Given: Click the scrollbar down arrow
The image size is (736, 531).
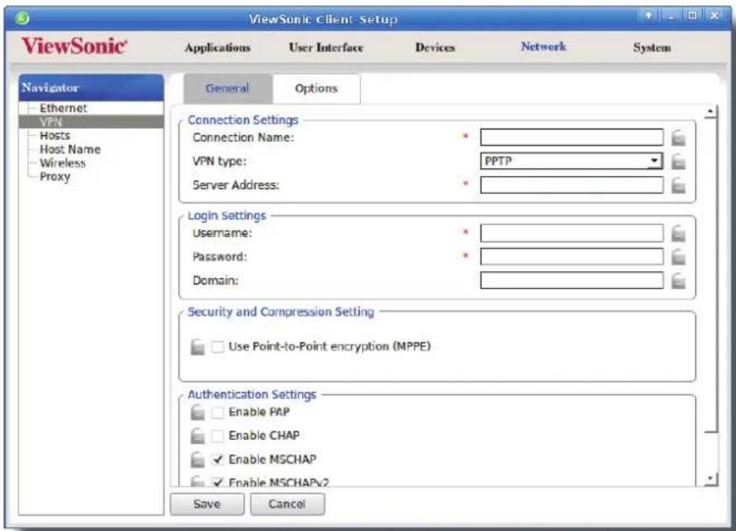Looking at the screenshot, I should pyautogui.click(x=710, y=479).
